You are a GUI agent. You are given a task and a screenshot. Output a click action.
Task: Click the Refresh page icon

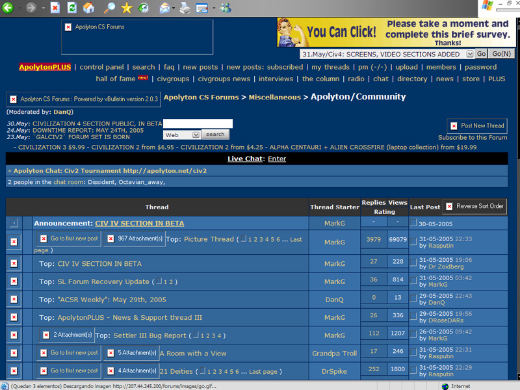tap(72, 8)
